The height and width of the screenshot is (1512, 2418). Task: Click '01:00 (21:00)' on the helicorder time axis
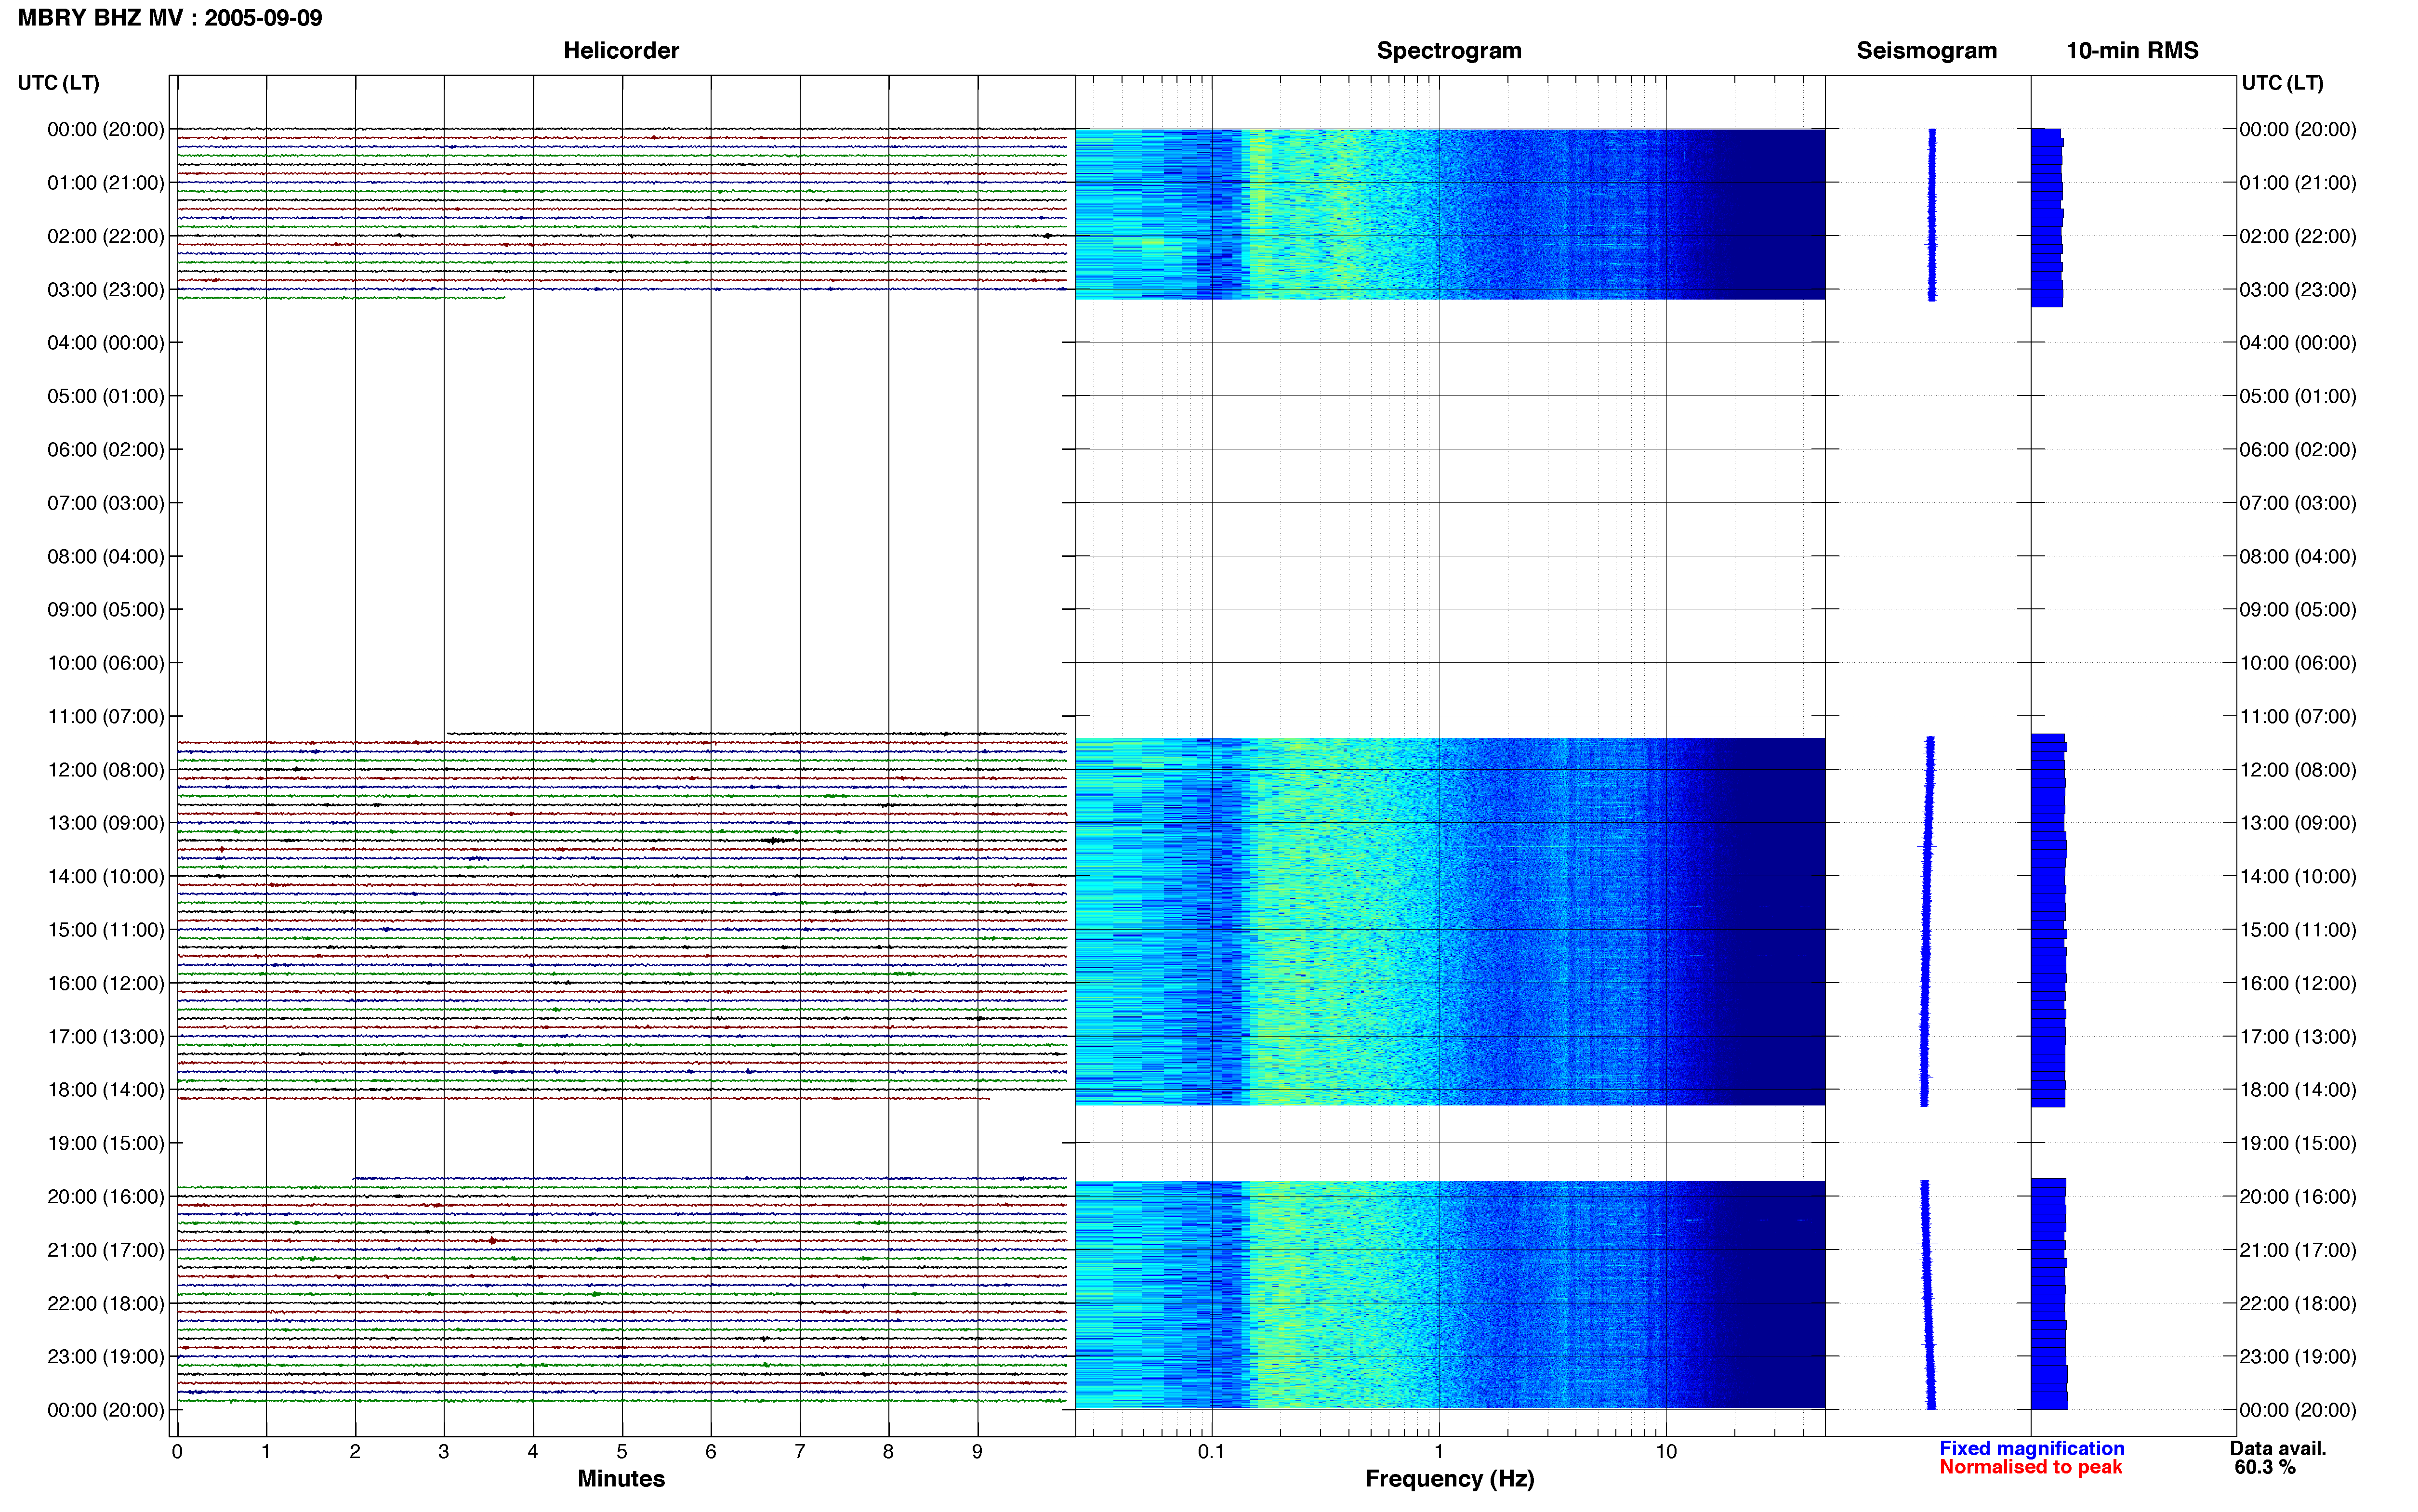[x=106, y=183]
